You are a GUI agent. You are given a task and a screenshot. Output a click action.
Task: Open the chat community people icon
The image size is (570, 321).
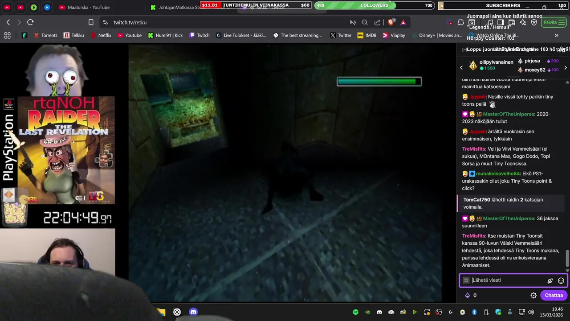pos(562,49)
